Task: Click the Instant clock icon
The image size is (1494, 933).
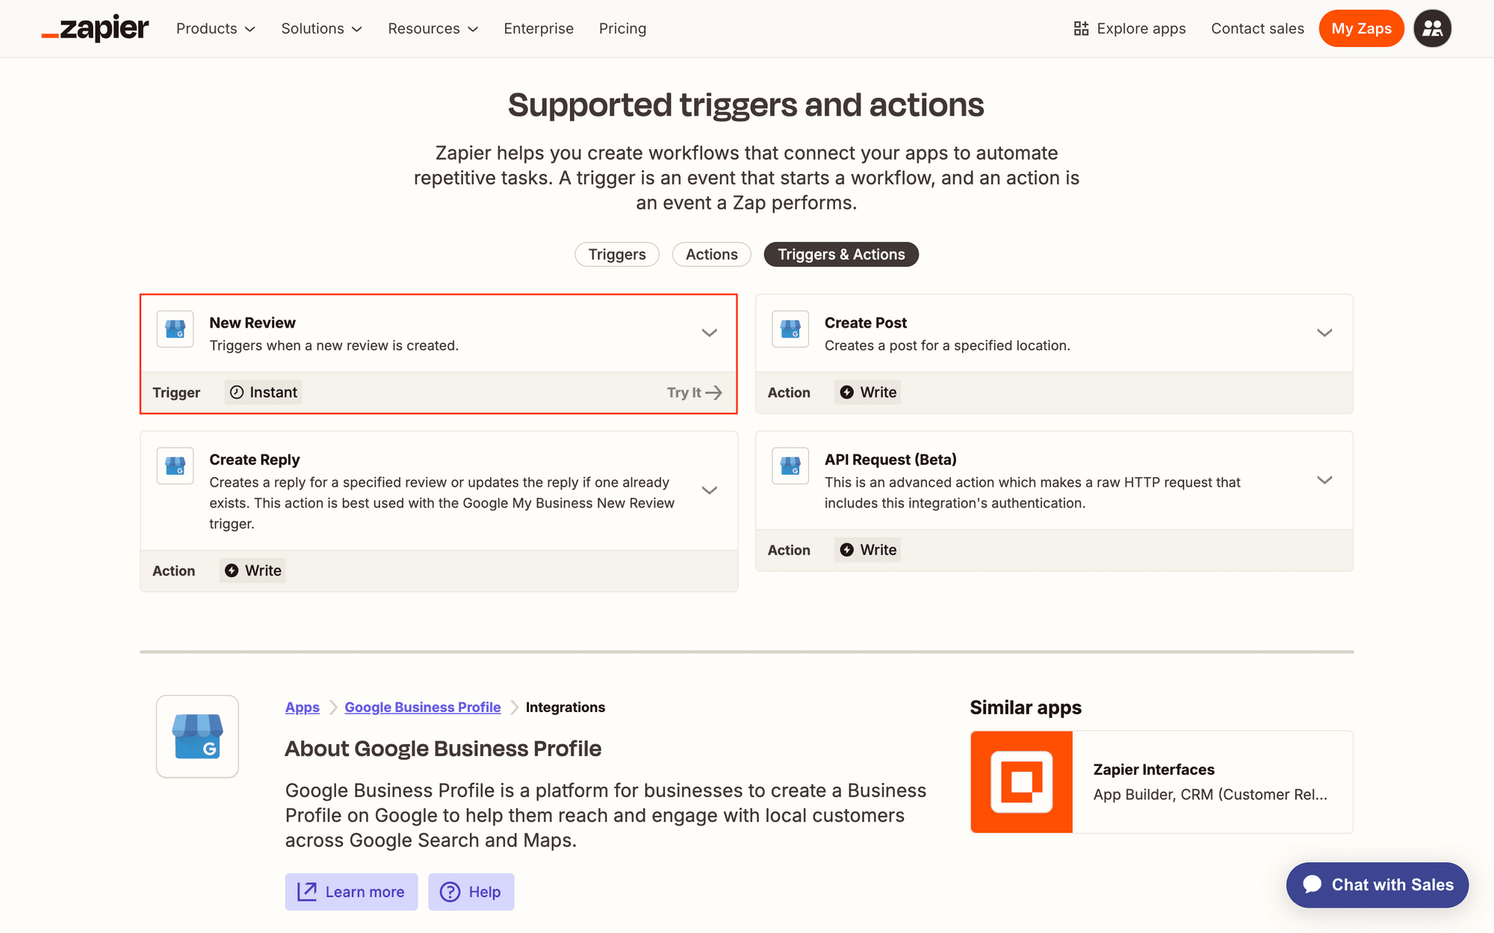Action: (x=237, y=393)
